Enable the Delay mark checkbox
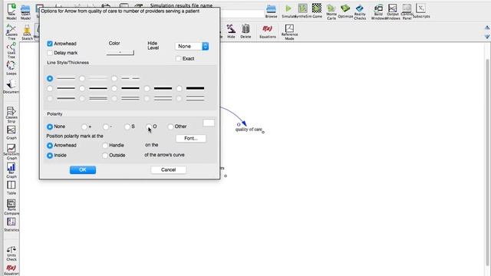 50,53
